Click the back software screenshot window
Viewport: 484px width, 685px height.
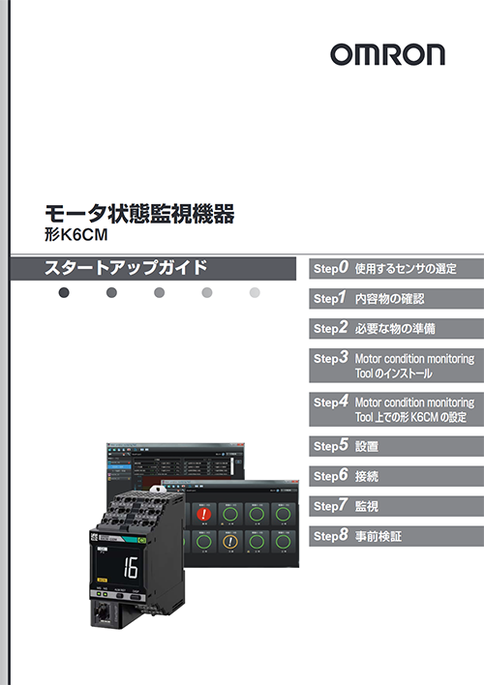[175, 463]
